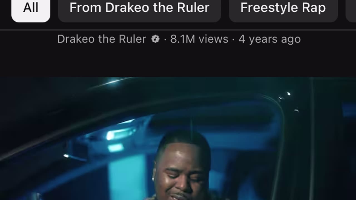Click the "4 years ago" upload date

[x=270, y=39]
